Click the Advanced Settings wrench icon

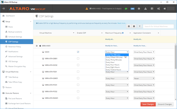point(6,56)
